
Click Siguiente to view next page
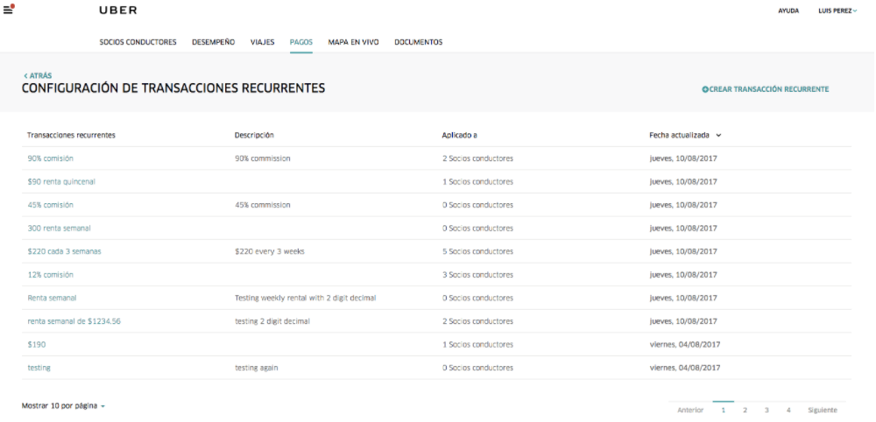pos(822,410)
